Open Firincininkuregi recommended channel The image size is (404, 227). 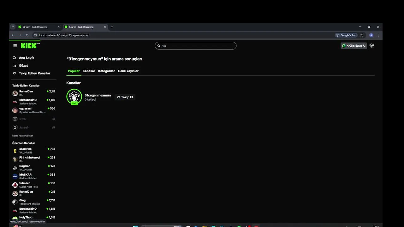[x=34, y=159]
